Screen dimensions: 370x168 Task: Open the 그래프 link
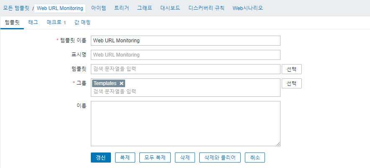[145, 8]
